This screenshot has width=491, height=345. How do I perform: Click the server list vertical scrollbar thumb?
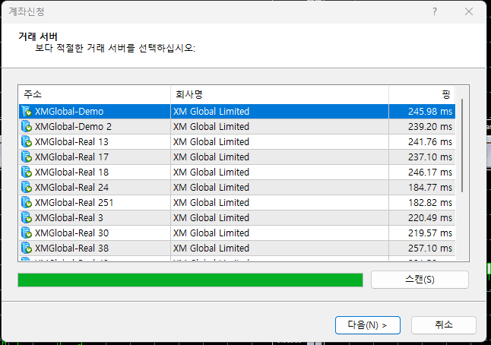click(462, 146)
